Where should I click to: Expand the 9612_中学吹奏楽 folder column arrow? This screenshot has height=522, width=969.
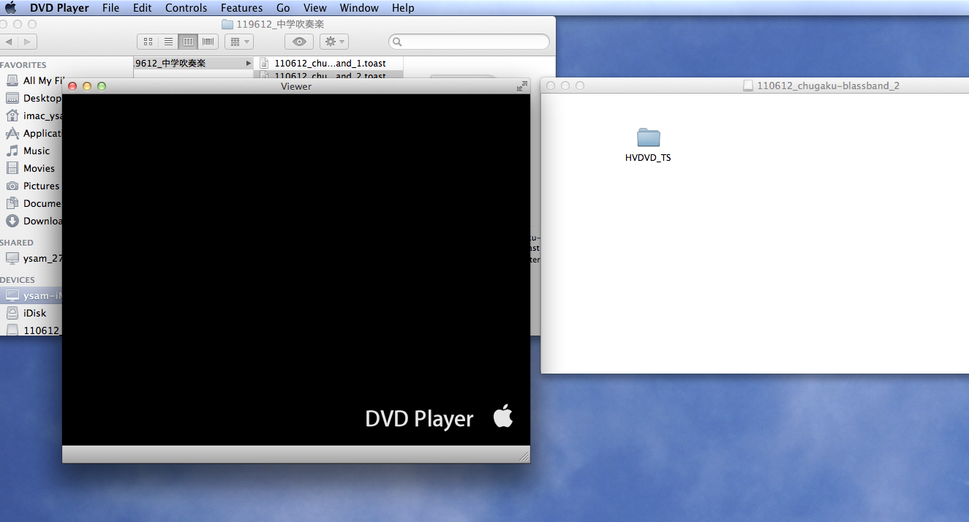[x=249, y=64]
